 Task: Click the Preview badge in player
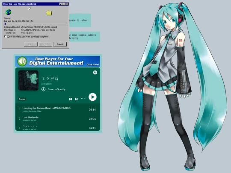point(22,99)
